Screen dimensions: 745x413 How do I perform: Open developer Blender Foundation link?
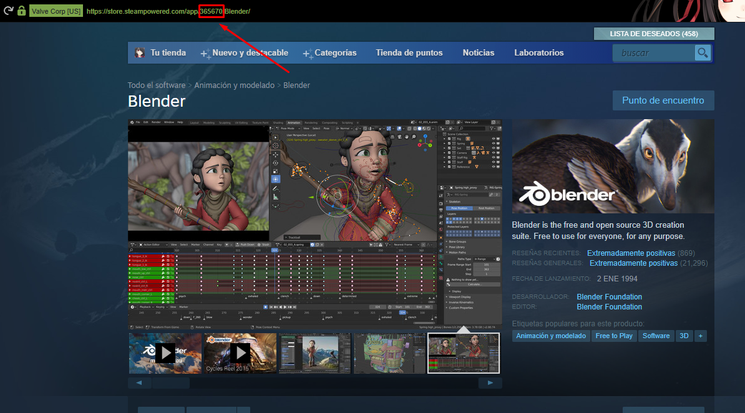click(x=609, y=296)
